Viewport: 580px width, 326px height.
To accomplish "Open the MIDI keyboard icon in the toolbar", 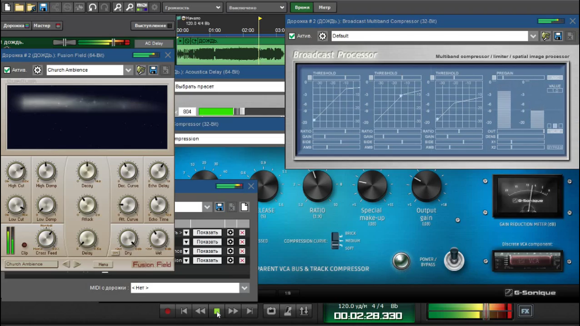I will coord(142,7).
